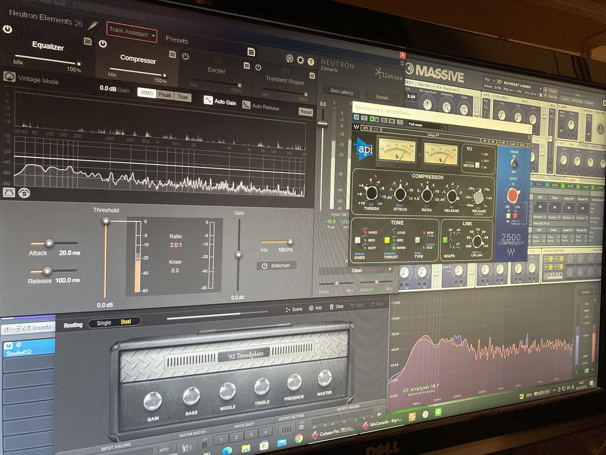The image size is (606, 455).
Task: Open the Clean mode dropdown in Neutron
Action: (x=357, y=271)
